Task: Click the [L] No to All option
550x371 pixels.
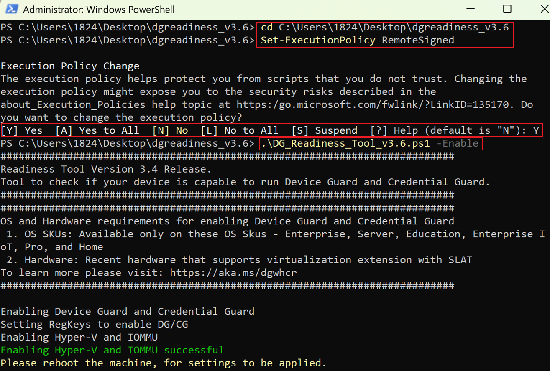Action: point(240,130)
